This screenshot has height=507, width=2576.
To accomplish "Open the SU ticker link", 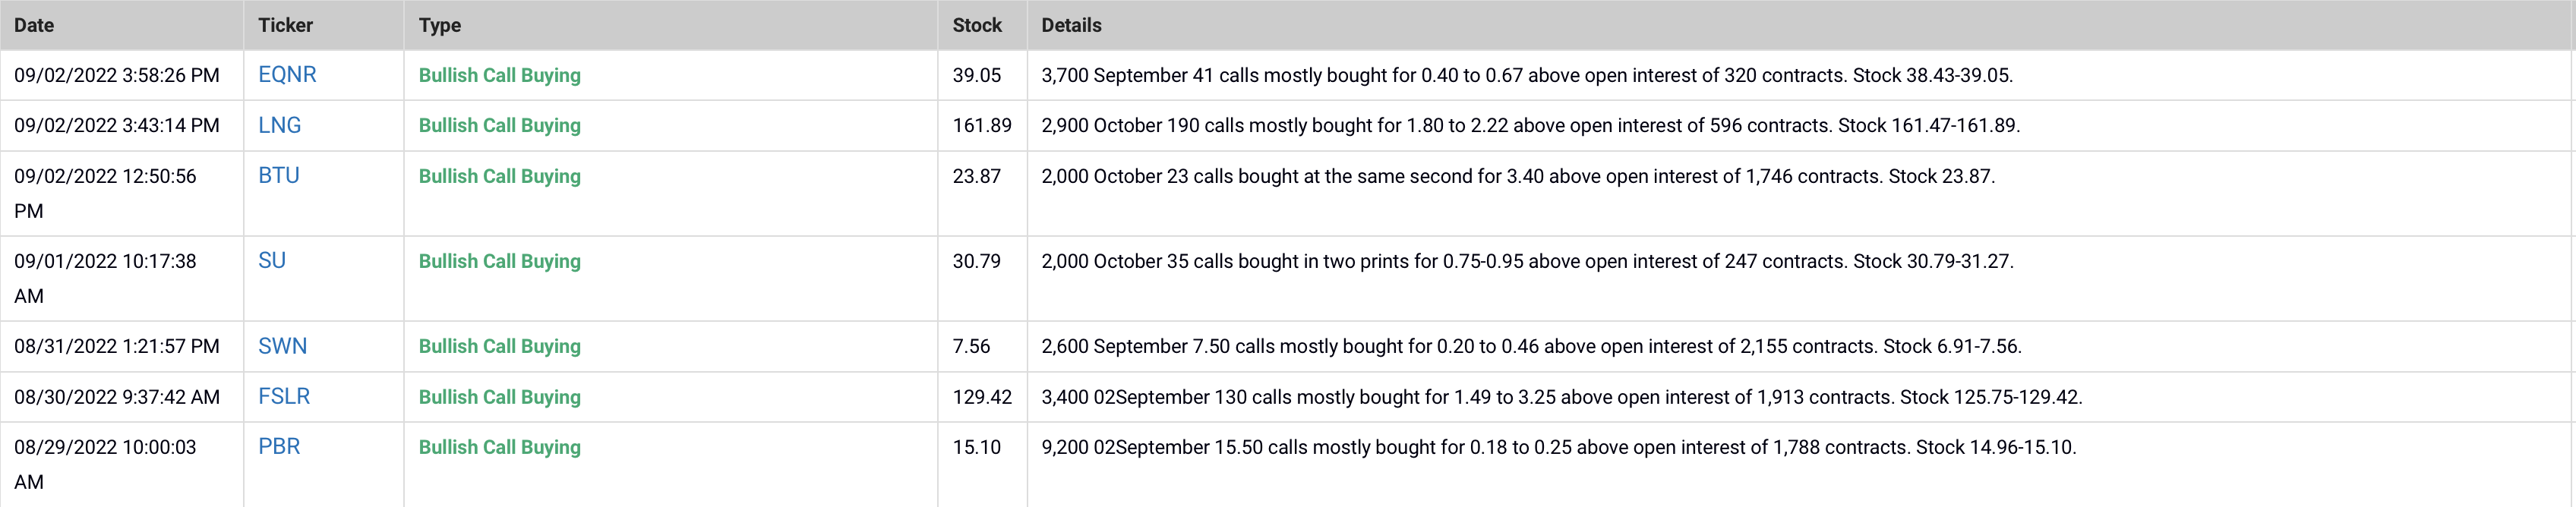I will [x=271, y=260].
